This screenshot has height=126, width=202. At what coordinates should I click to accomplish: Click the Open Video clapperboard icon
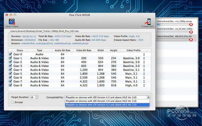coord(12,21)
